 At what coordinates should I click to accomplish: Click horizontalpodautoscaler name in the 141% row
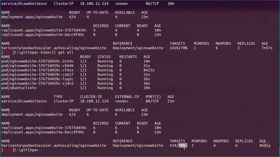[54, 48]
